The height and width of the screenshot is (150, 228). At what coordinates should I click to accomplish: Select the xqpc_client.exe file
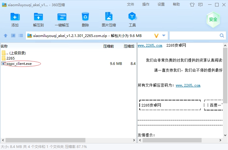19,64
